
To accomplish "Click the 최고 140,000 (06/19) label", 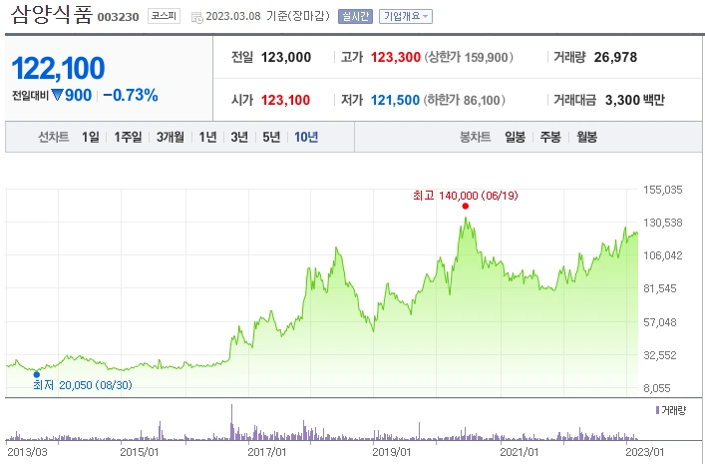I will pos(466,196).
